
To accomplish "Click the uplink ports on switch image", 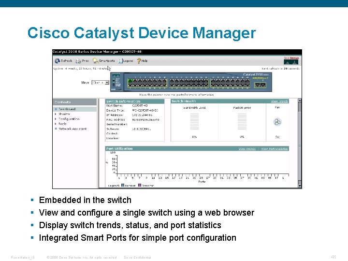I will coord(260,85).
